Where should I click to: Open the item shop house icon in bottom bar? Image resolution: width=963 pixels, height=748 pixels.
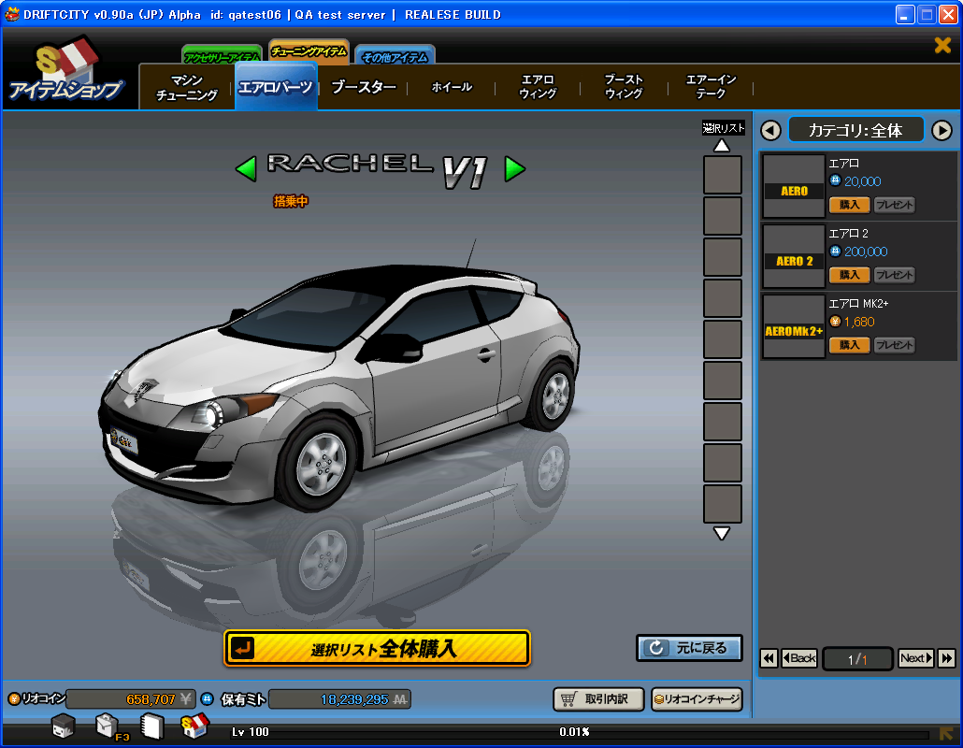pyautogui.click(x=195, y=726)
